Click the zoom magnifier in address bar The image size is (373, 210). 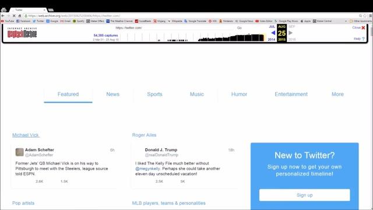pos(360,16)
